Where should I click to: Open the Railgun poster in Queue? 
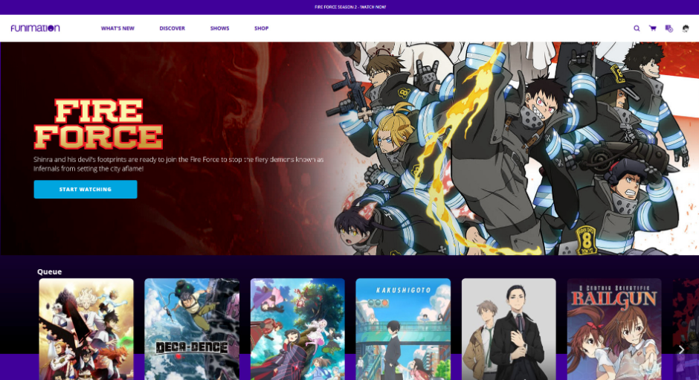tap(614, 329)
